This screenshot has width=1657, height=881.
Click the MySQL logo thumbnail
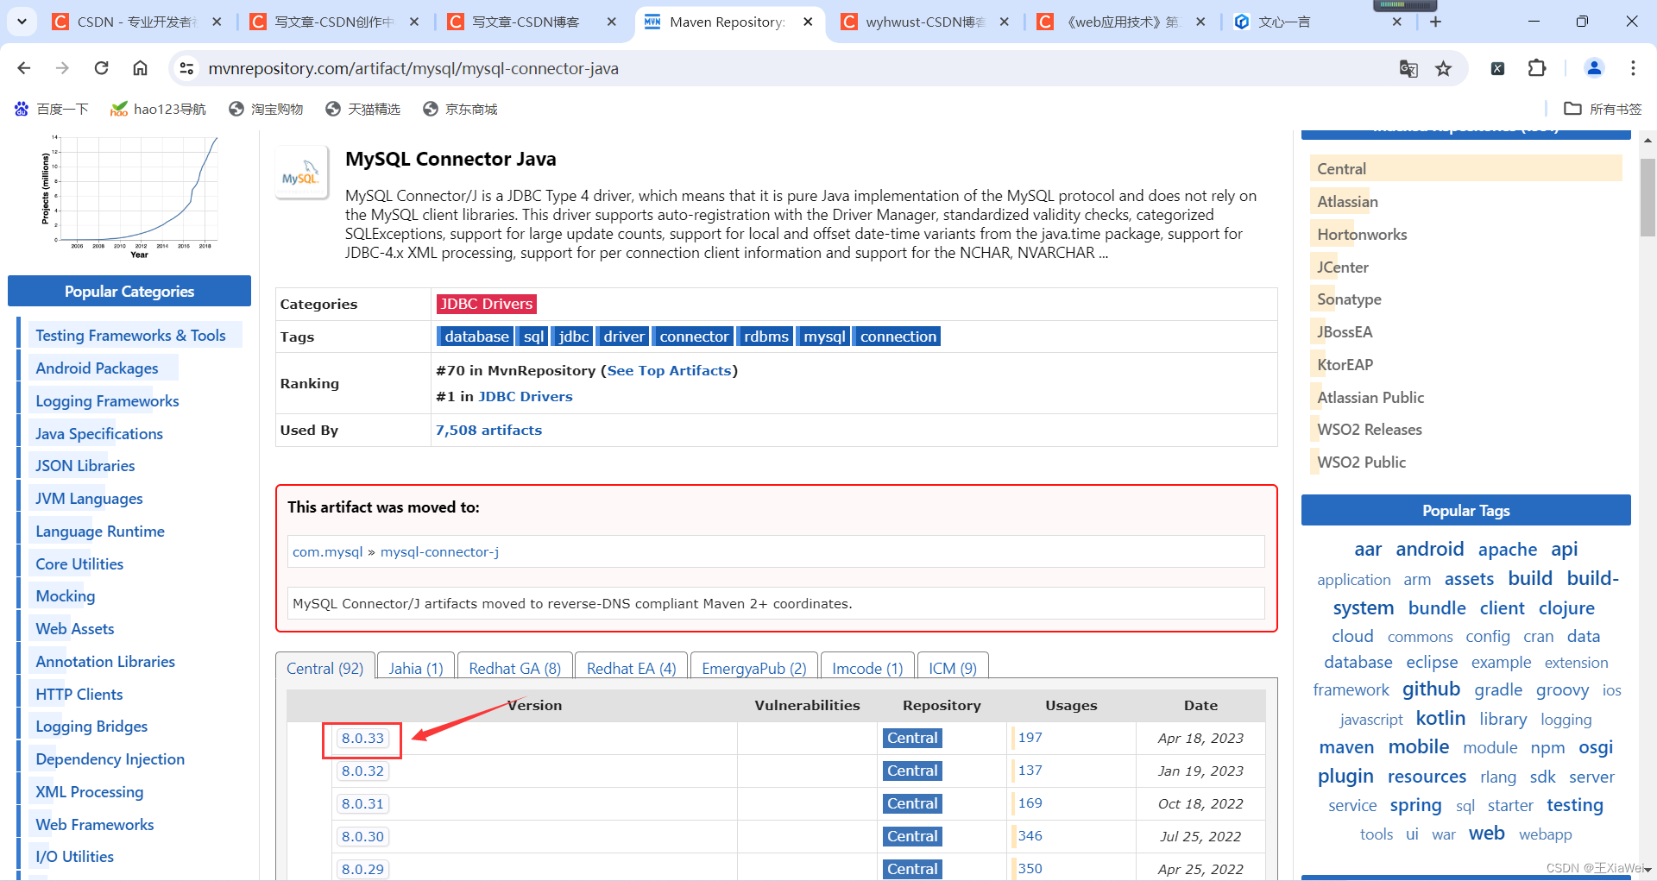pos(301,173)
